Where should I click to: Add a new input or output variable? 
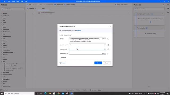[x=150, y=22]
